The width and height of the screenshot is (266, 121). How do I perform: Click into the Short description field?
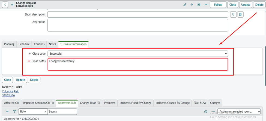point(138,14)
